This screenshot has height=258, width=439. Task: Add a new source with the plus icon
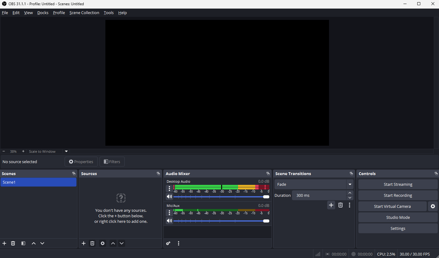click(83, 243)
